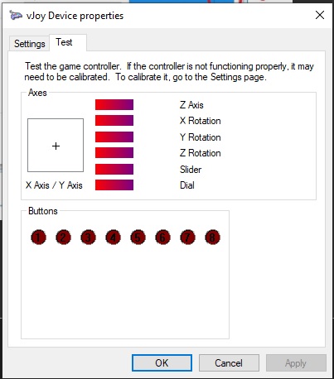Click the vJoy joystick title bar icon
Screen dimensions: 334x379
tap(16, 15)
